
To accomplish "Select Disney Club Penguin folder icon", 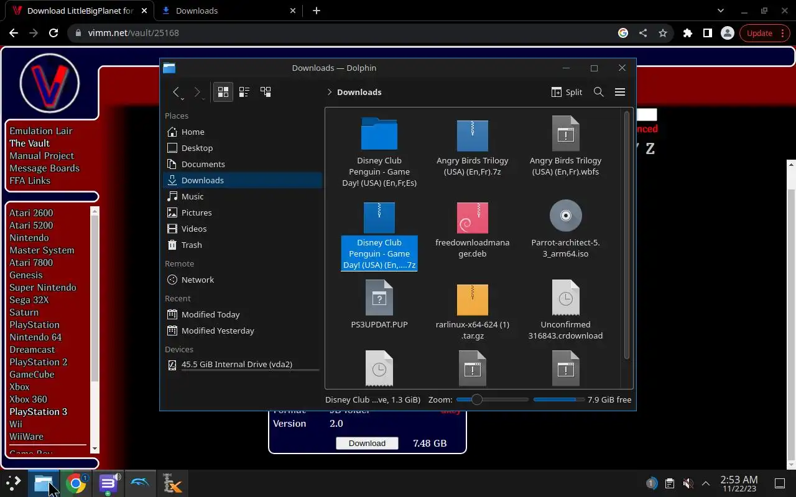I will tap(379, 134).
